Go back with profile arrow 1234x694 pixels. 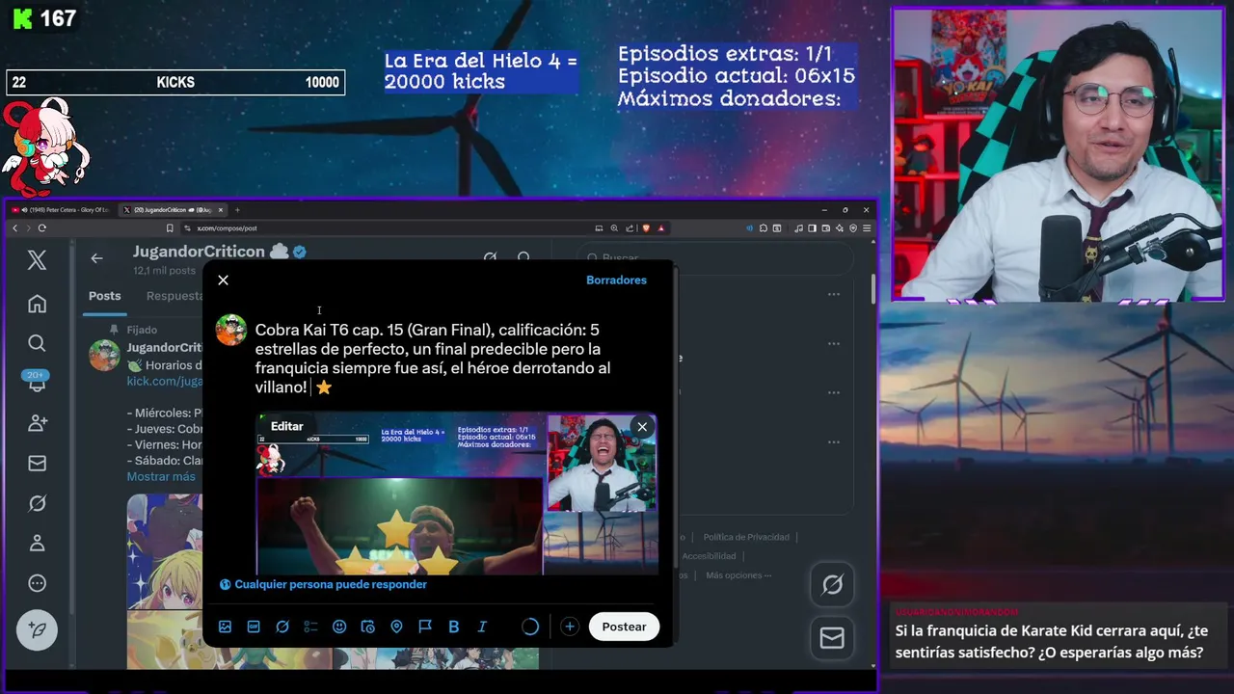pos(96,257)
